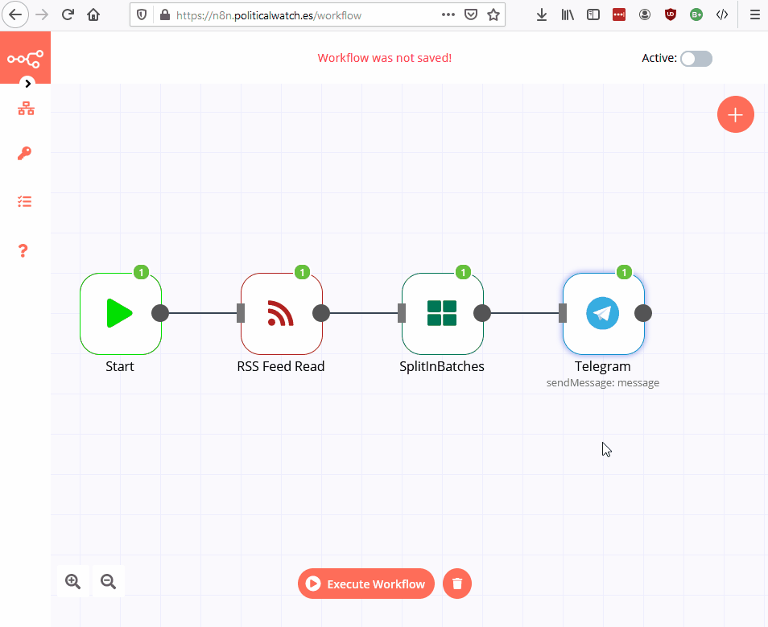Select the RSS Feed Read node
The image size is (768, 627).
click(x=282, y=314)
